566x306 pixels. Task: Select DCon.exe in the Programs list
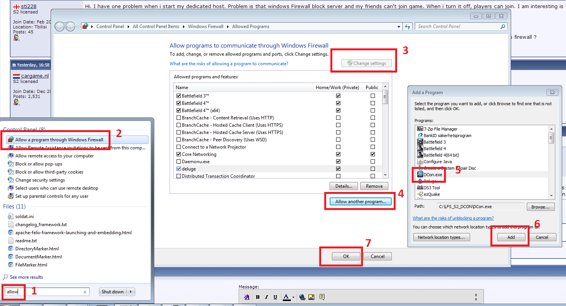point(482,175)
